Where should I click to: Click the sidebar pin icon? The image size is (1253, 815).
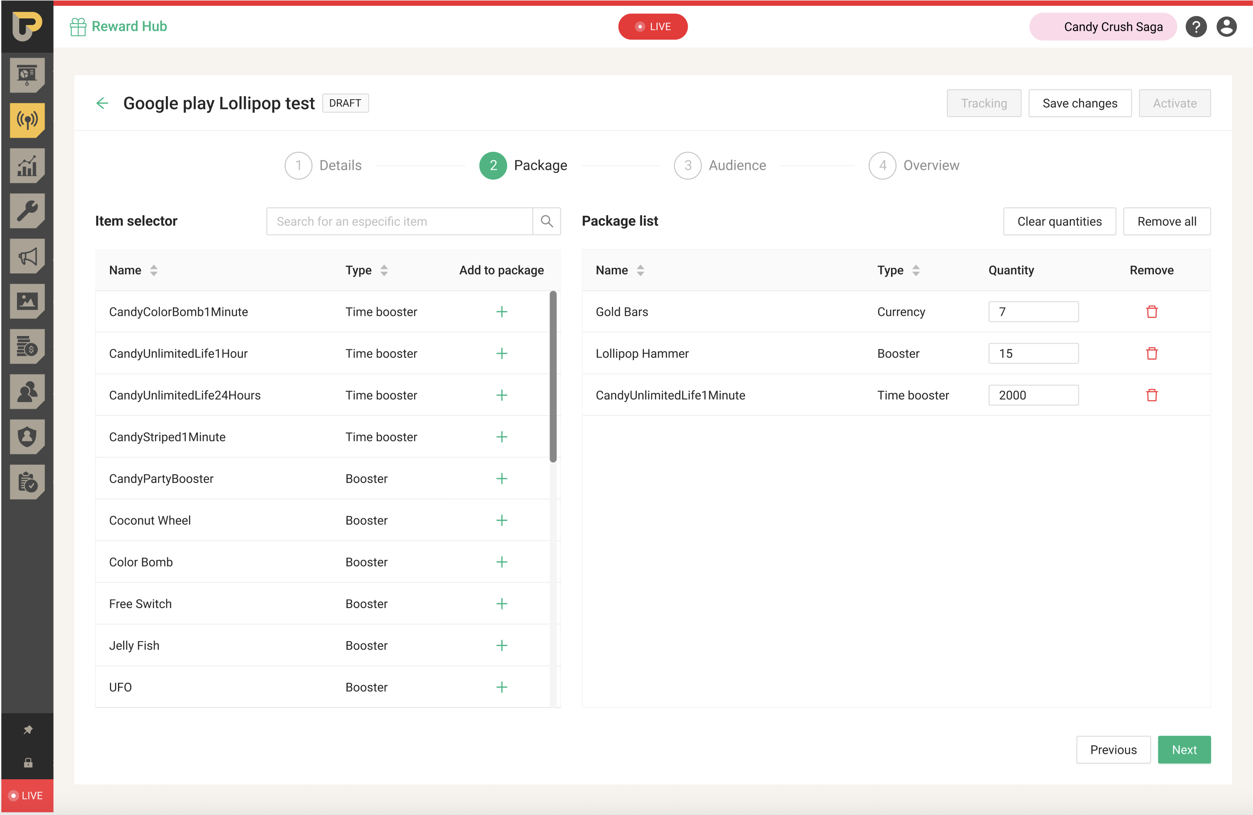[x=28, y=730]
